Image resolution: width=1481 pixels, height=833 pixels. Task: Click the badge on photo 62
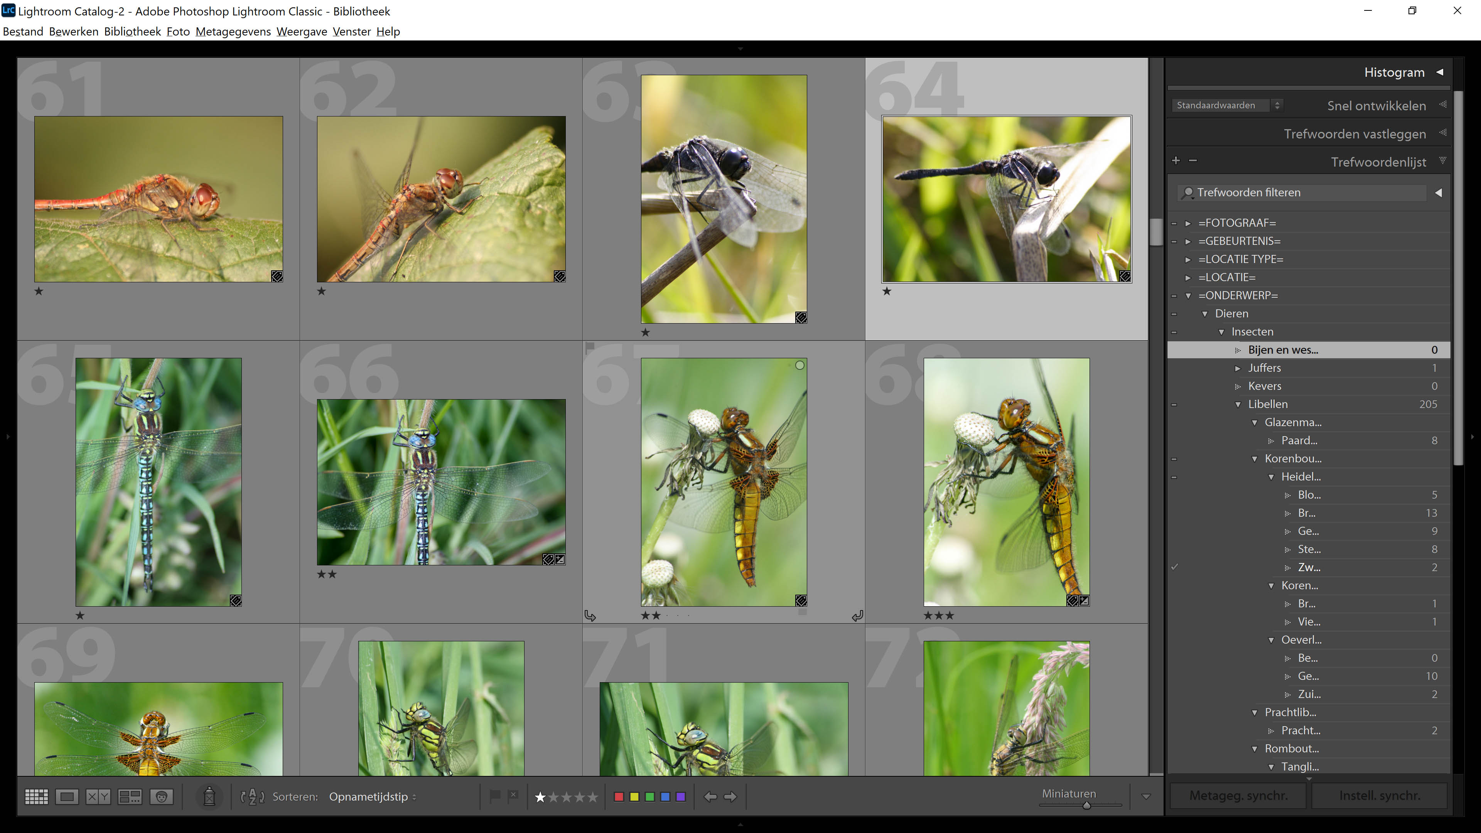pyautogui.click(x=559, y=277)
